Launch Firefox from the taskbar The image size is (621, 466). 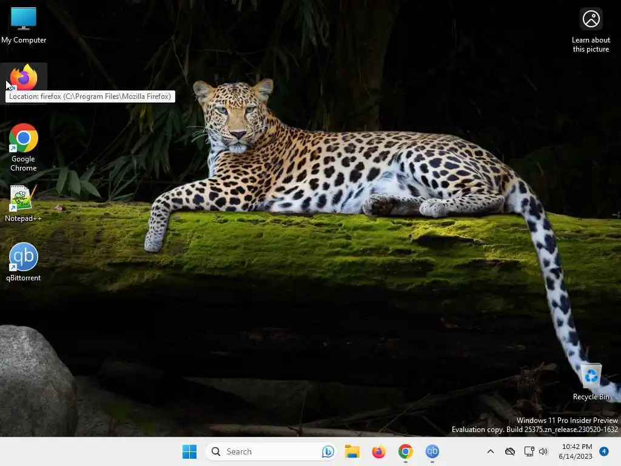tap(378, 451)
